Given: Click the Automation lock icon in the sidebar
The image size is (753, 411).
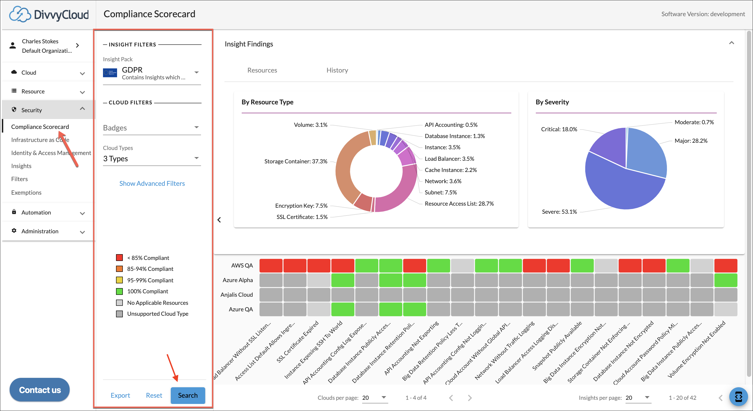Looking at the screenshot, I should pyautogui.click(x=14, y=212).
